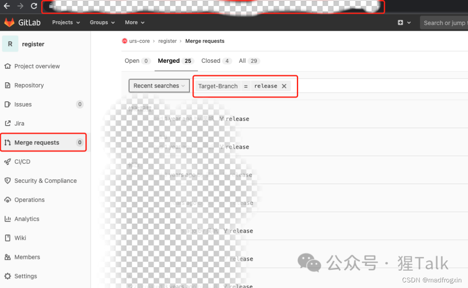Click the equals operator in filter
Screen dimensions: 468x288
[246, 86]
